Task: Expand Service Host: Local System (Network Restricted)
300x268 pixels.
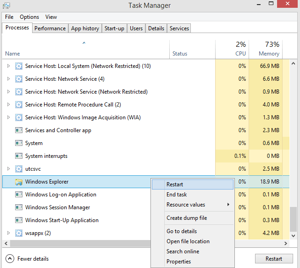Action: (x=8, y=66)
